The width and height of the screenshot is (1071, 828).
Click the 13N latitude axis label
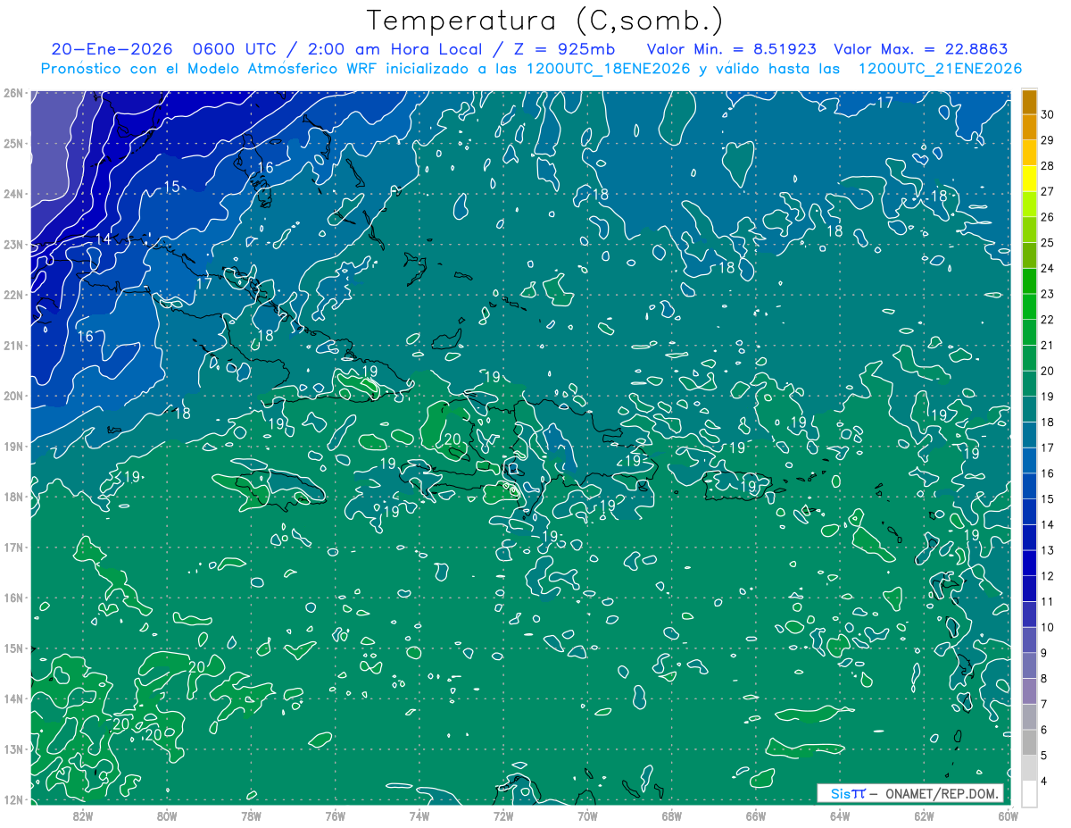pyautogui.click(x=13, y=749)
